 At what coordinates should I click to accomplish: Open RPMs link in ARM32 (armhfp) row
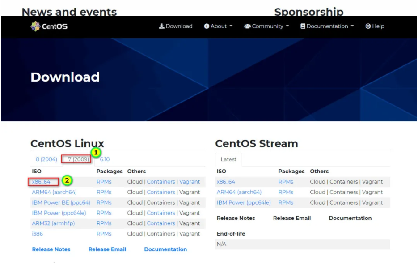point(104,223)
